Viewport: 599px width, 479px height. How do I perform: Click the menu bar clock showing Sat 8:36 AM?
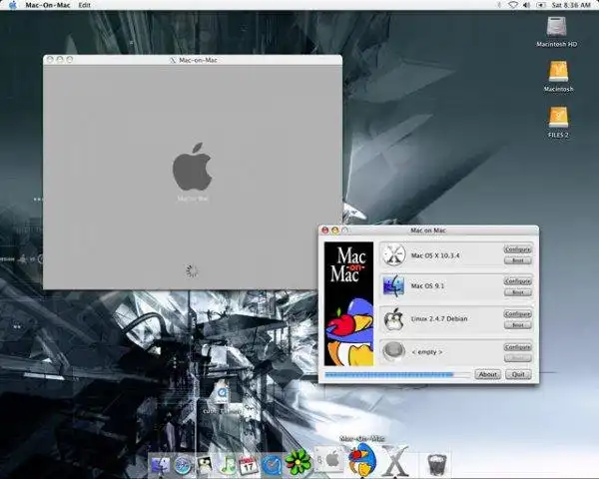571,5
